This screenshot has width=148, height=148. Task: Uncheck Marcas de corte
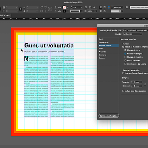(x=125, y=50)
